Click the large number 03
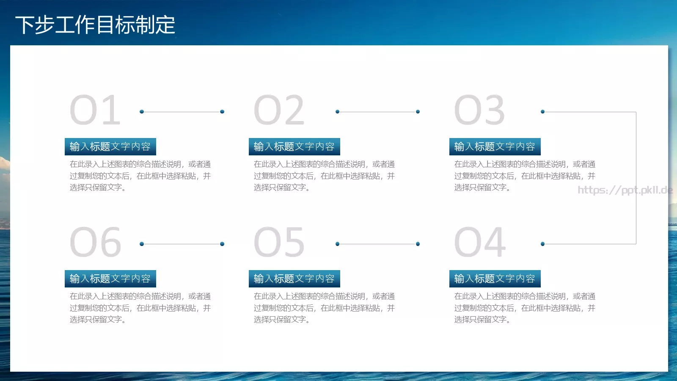 click(479, 110)
